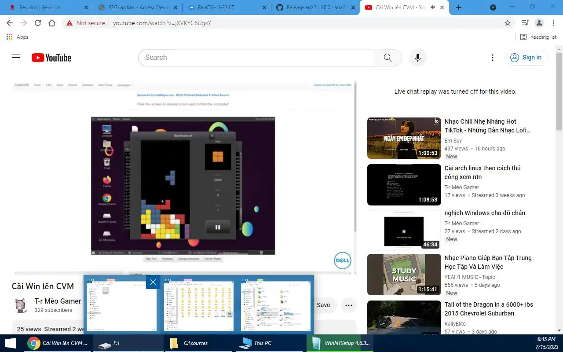Select the This PC window preview thumbnail
This screenshot has width=563, height=352.
[x=276, y=304]
